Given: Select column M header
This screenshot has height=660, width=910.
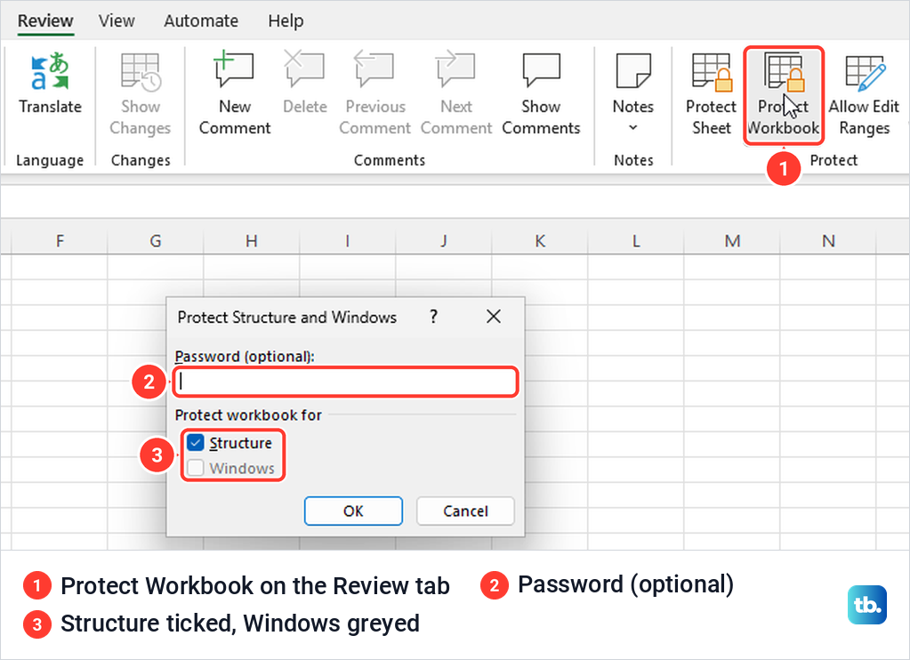Looking at the screenshot, I should [x=732, y=241].
